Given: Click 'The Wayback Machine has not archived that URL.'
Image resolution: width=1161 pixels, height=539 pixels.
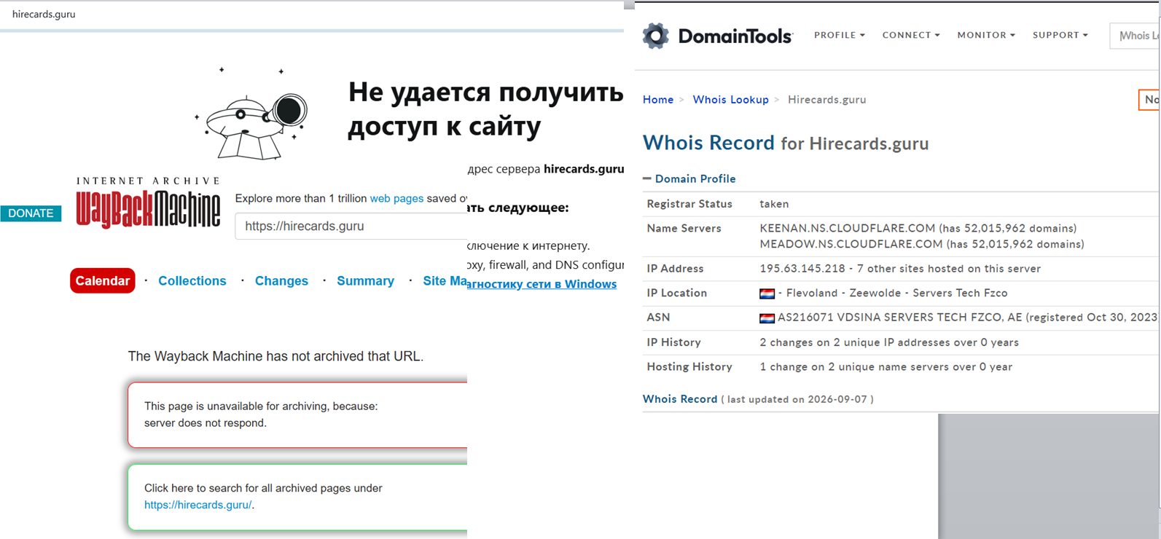Looking at the screenshot, I should pos(275,356).
